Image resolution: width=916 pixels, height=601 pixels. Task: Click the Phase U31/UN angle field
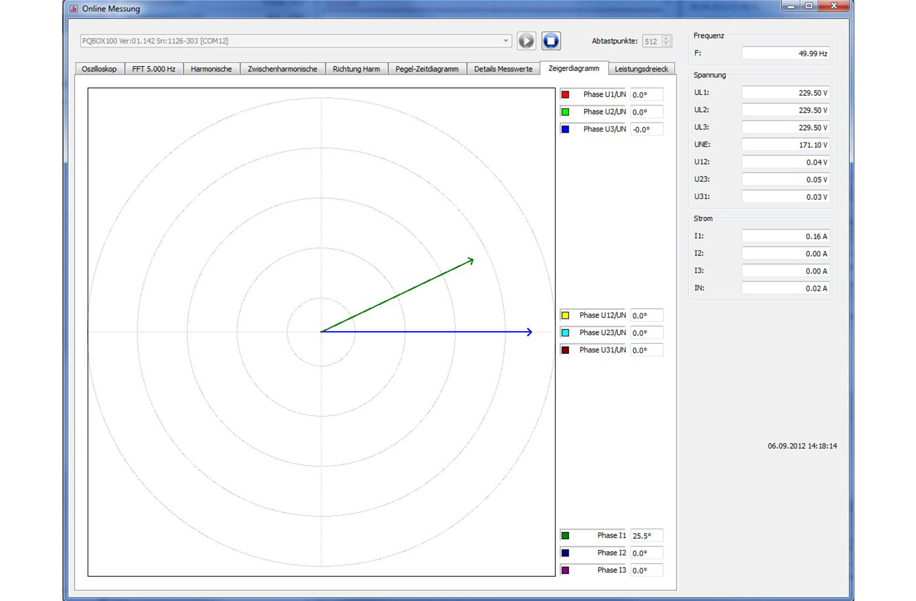pos(646,350)
